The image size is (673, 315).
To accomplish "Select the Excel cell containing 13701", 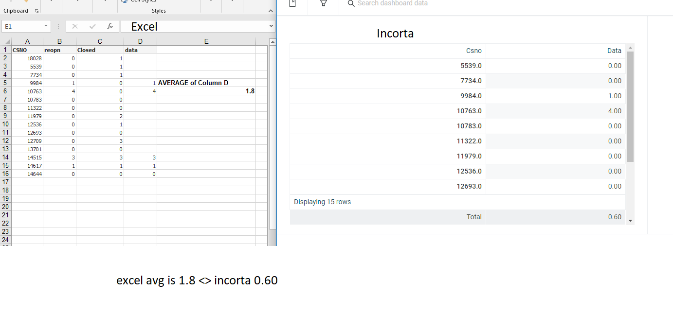I will pos(27,149).
